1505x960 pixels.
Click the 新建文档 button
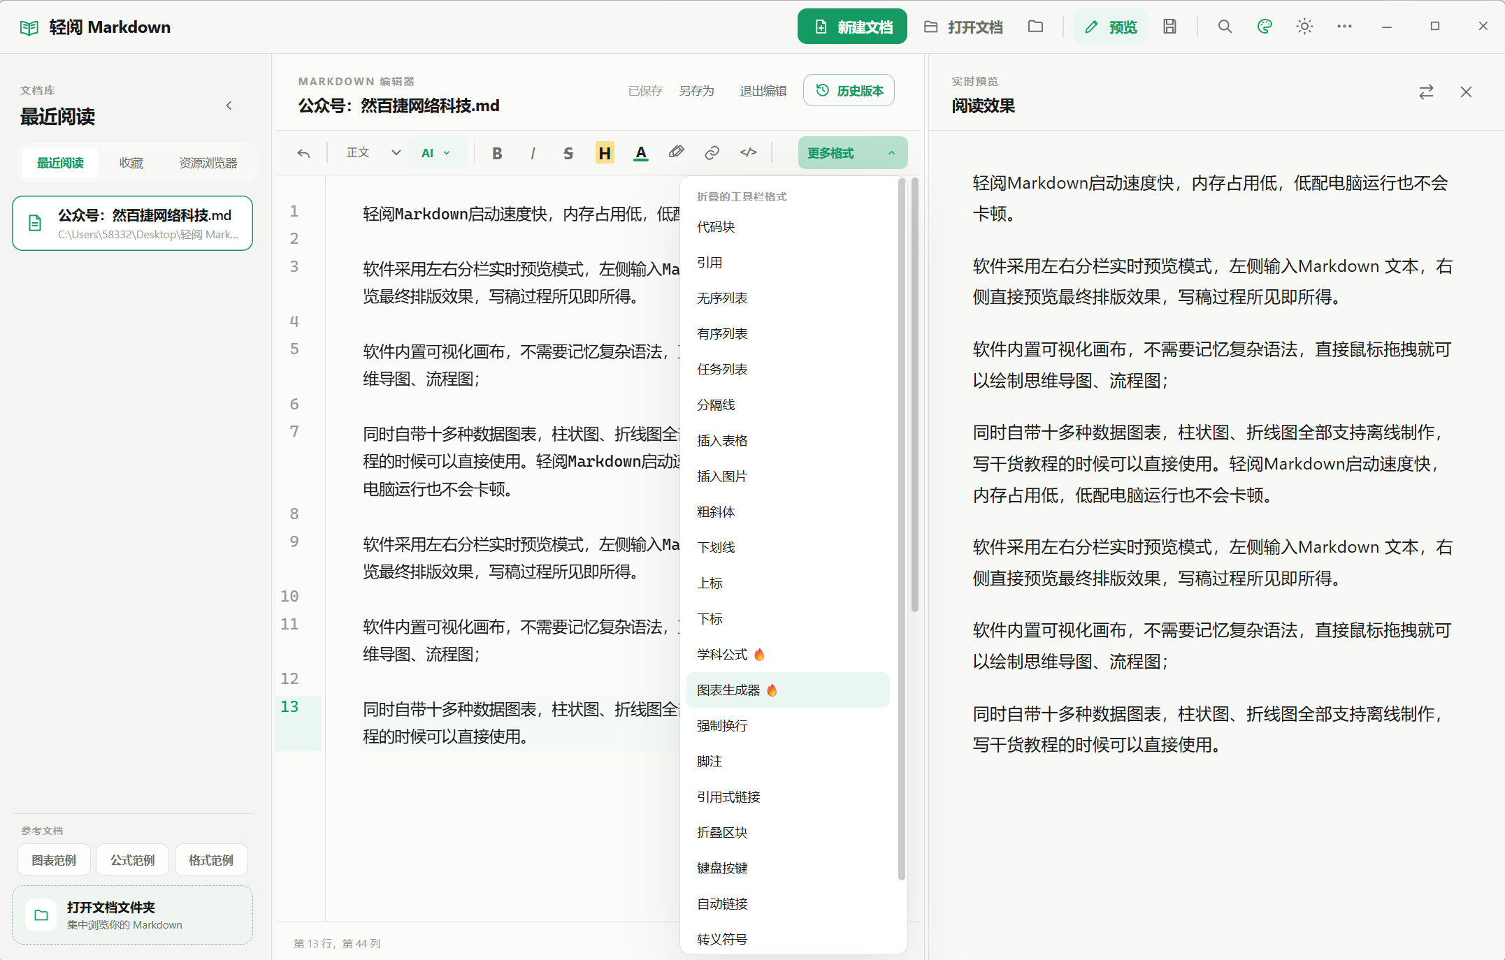coord(852,27)
